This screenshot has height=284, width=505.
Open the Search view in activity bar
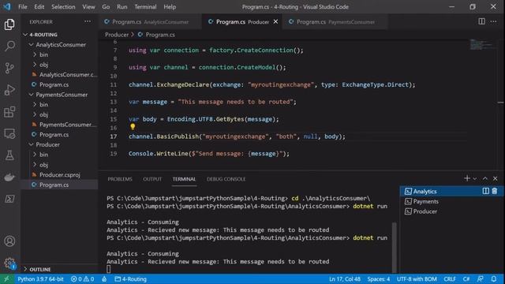pyautogui.click(x=9, y=46)
